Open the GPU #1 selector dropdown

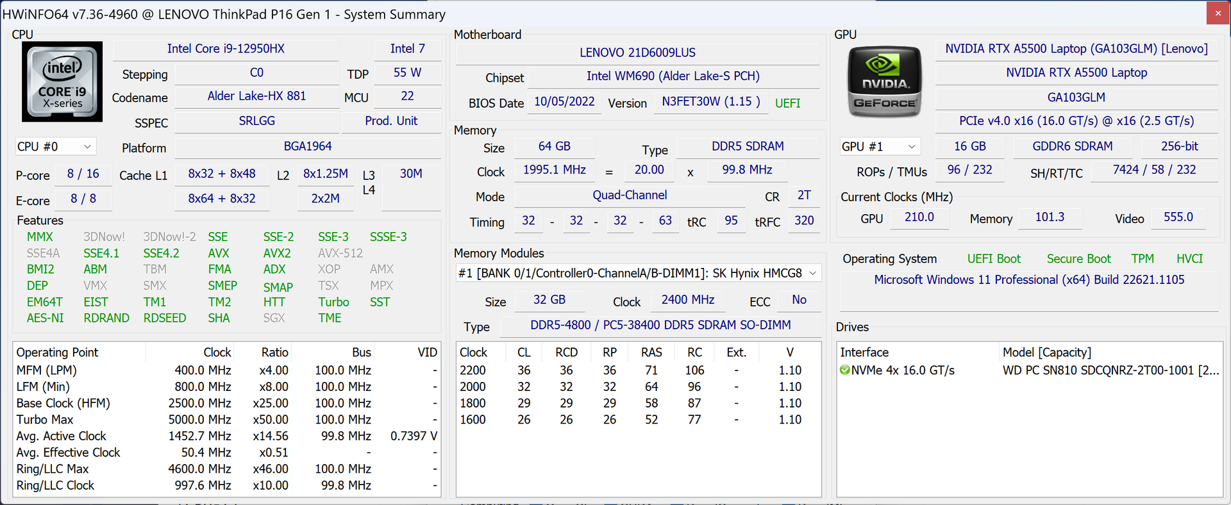point(880,147)
